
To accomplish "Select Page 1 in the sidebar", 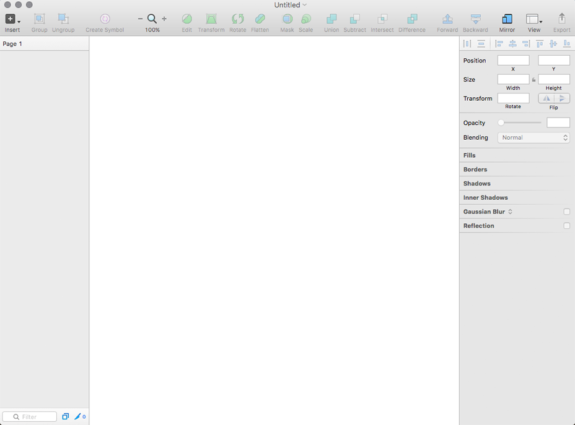I will click(12, 44).
